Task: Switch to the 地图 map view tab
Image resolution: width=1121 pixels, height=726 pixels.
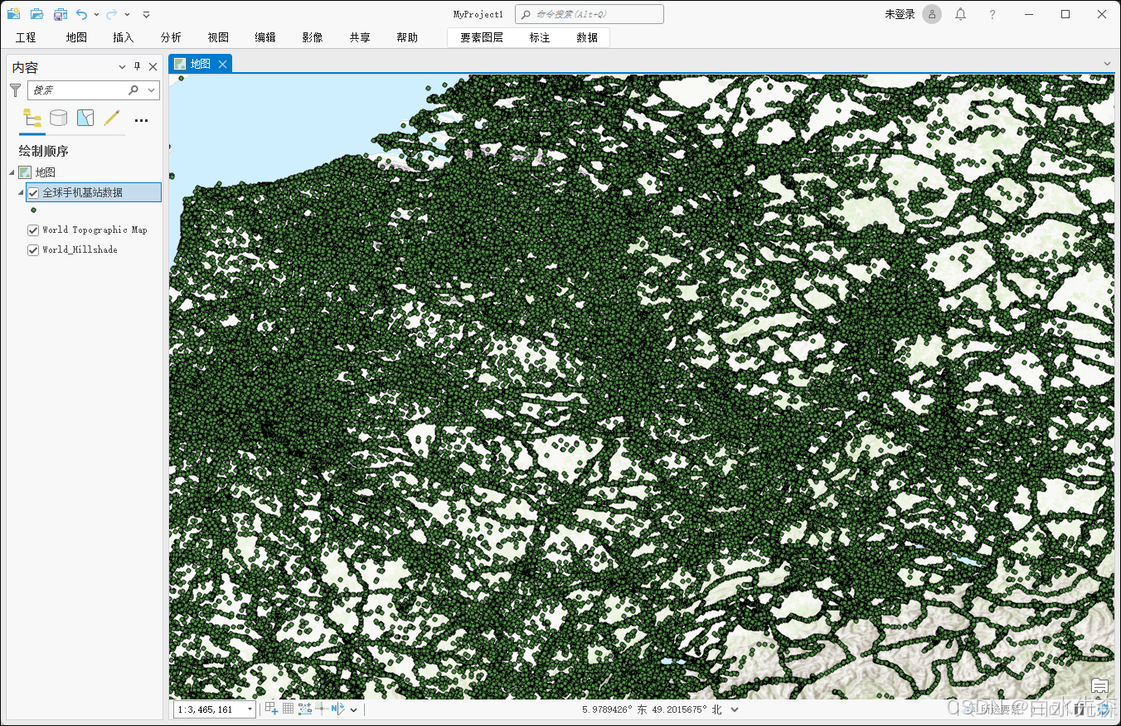Action: coord(200,64)
